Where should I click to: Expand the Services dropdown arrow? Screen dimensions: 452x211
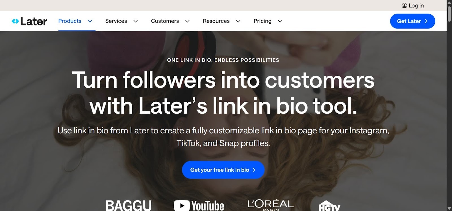pos(136,21)
